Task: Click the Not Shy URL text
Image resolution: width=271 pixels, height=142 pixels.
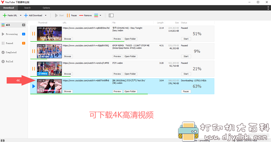Action: pyautogui.click(x=86, y=80)
